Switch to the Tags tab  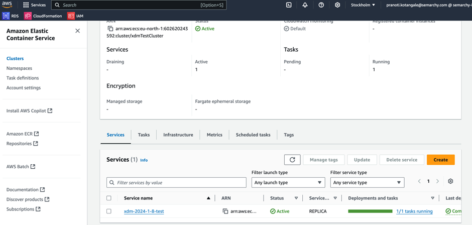[289, 135]
